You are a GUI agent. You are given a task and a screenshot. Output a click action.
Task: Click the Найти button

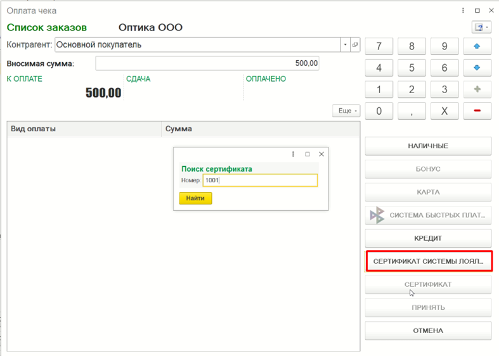[195, 198]
